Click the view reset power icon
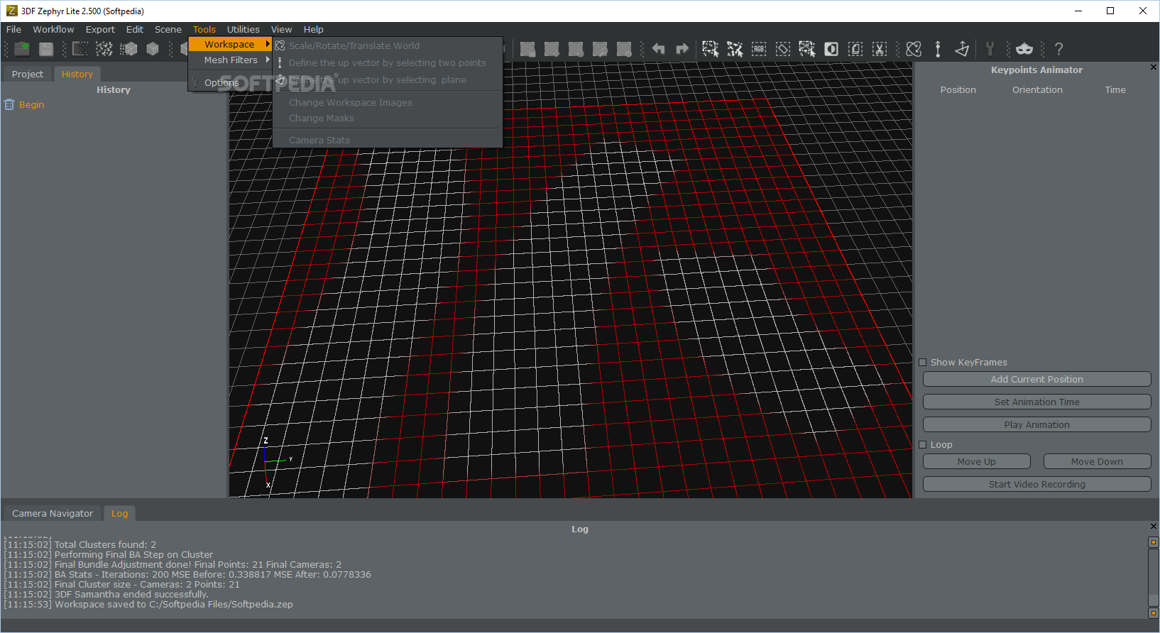 [x=624, y=49]
